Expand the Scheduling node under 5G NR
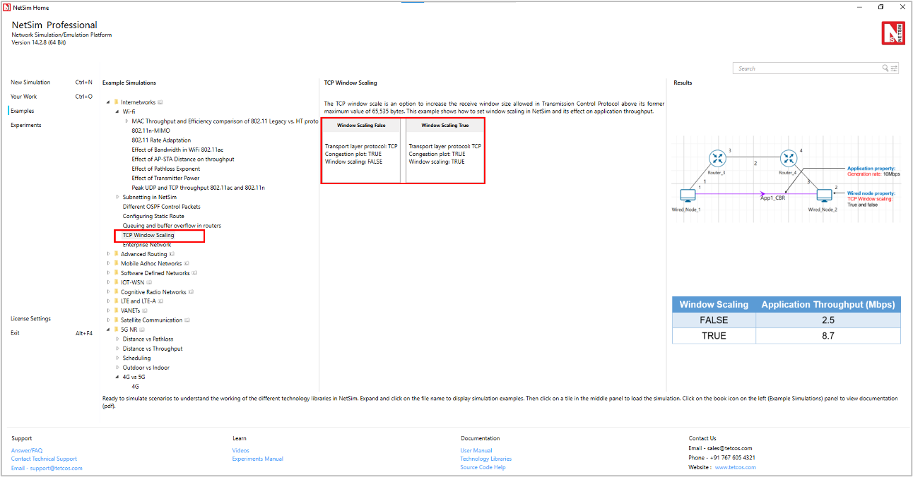Image resolution: width=913 pixels, height=477 pixels. point(117,358)
